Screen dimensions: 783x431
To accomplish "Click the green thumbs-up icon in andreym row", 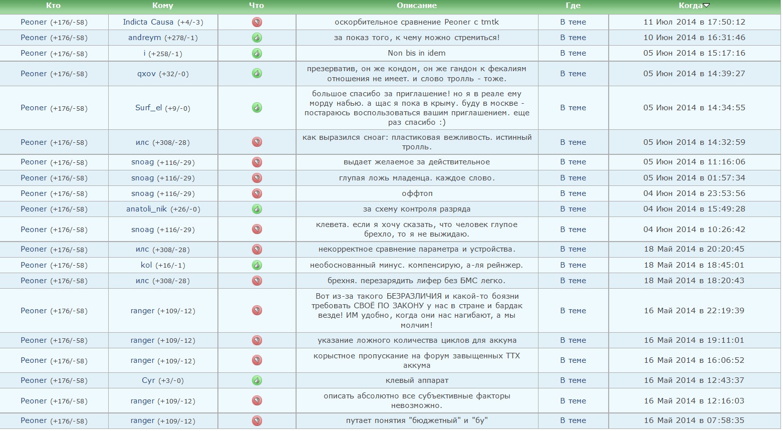I will 257,38.
